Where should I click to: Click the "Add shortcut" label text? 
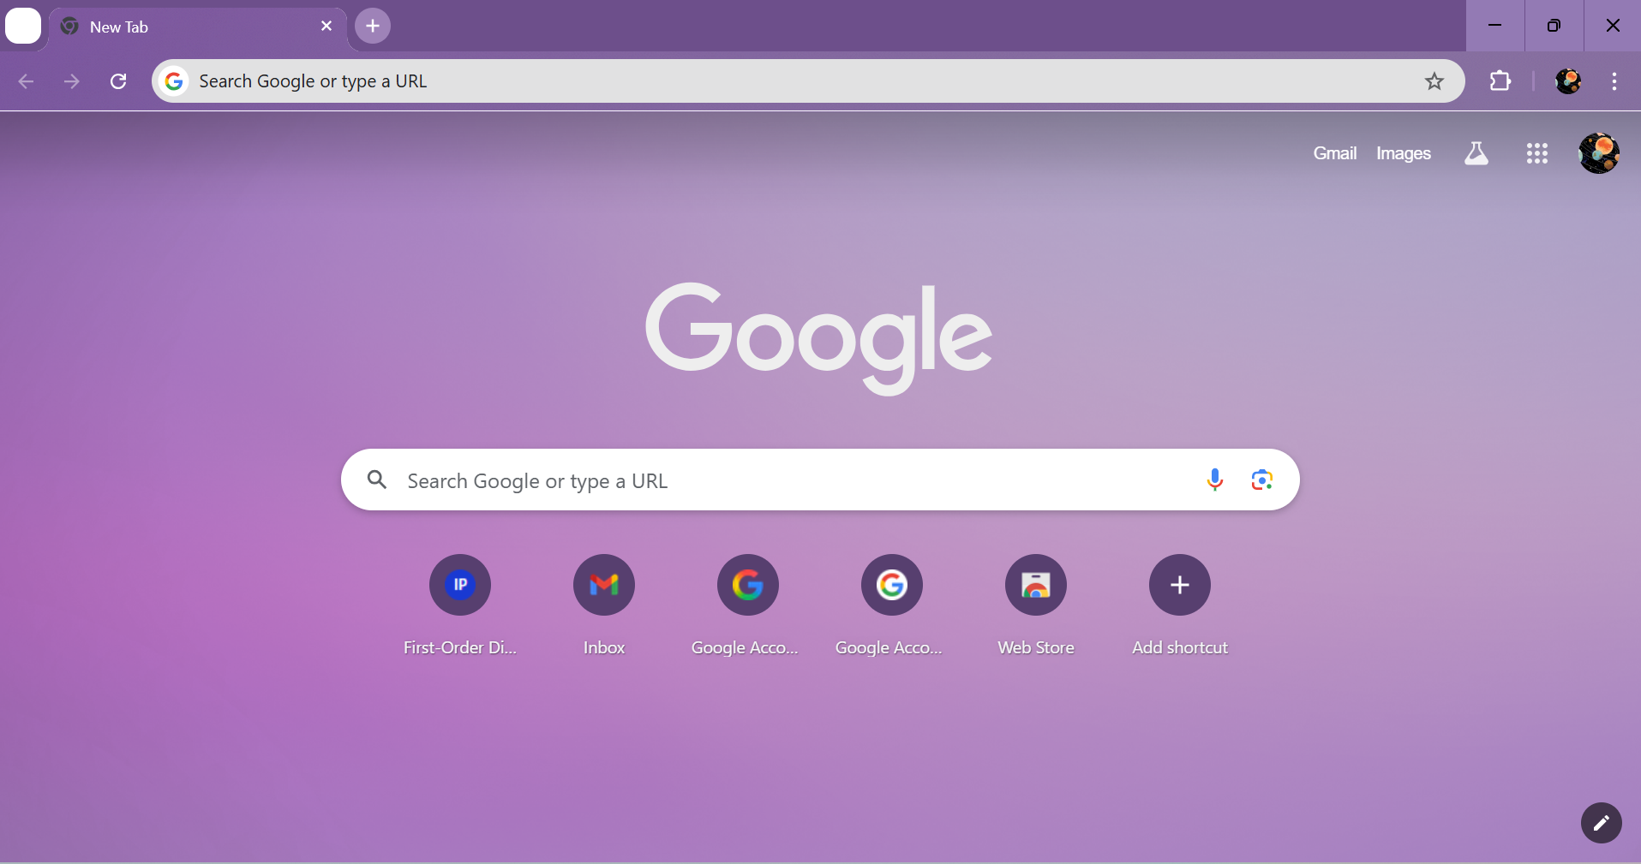[x=1180, y=648]
